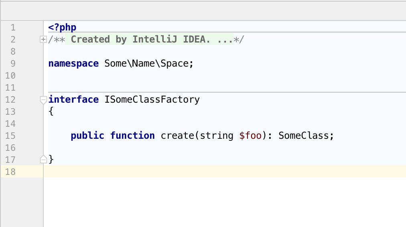Place the caret on highlighted line 18
The image size is (406, 227).
point(225,172)
